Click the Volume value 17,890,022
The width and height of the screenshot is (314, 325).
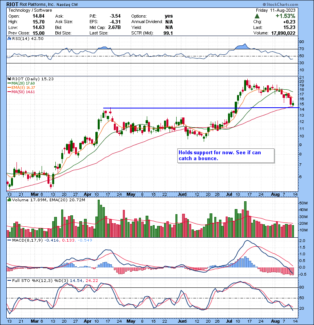[283, 33]
